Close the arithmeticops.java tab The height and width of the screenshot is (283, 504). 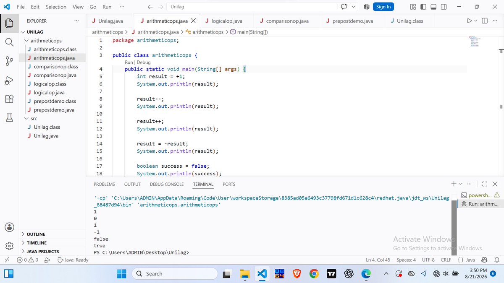(193, 21)
